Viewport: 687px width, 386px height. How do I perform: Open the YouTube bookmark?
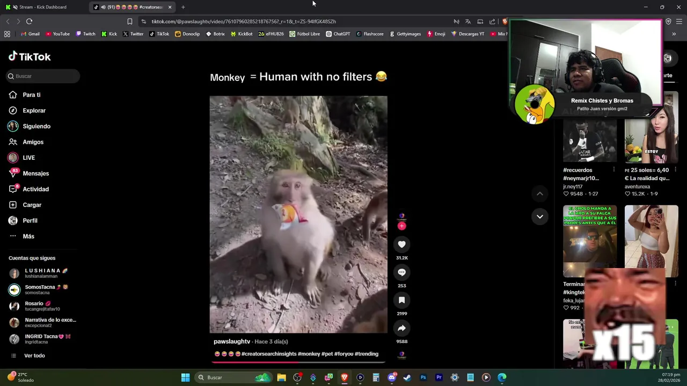(x=57, y=34)
